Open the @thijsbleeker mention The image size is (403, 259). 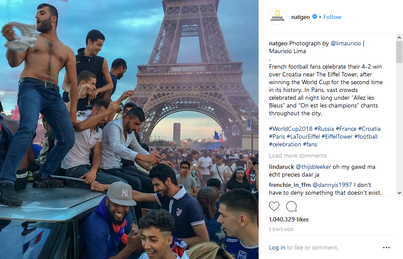point(313,167)
